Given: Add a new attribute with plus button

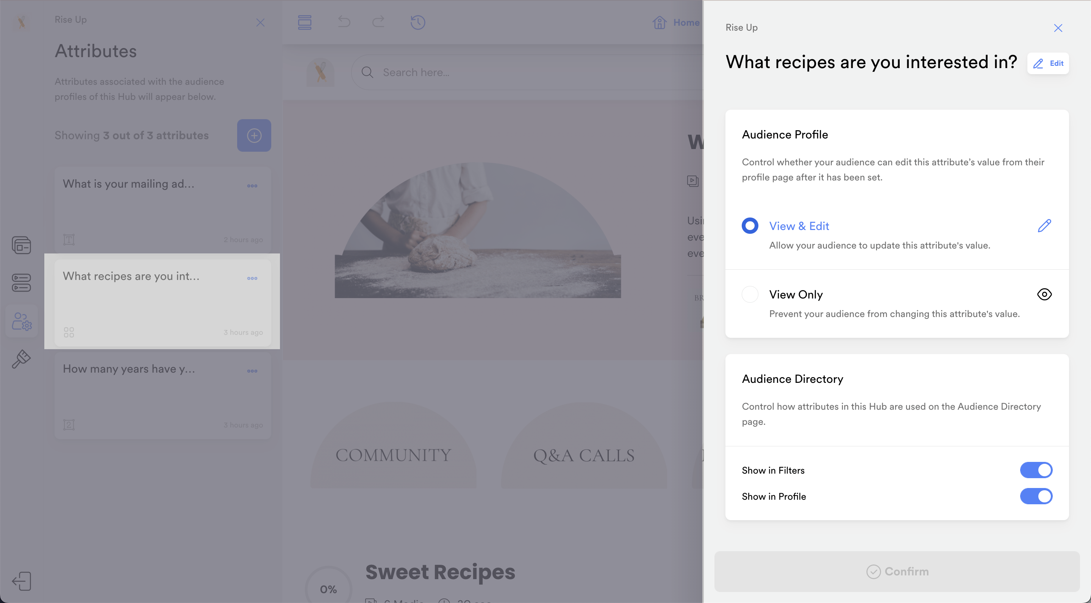Looking at the screenshot, I should (254, 135).
